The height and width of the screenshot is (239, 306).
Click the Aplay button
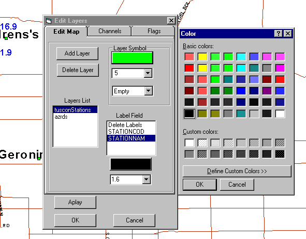click(75, 202)
